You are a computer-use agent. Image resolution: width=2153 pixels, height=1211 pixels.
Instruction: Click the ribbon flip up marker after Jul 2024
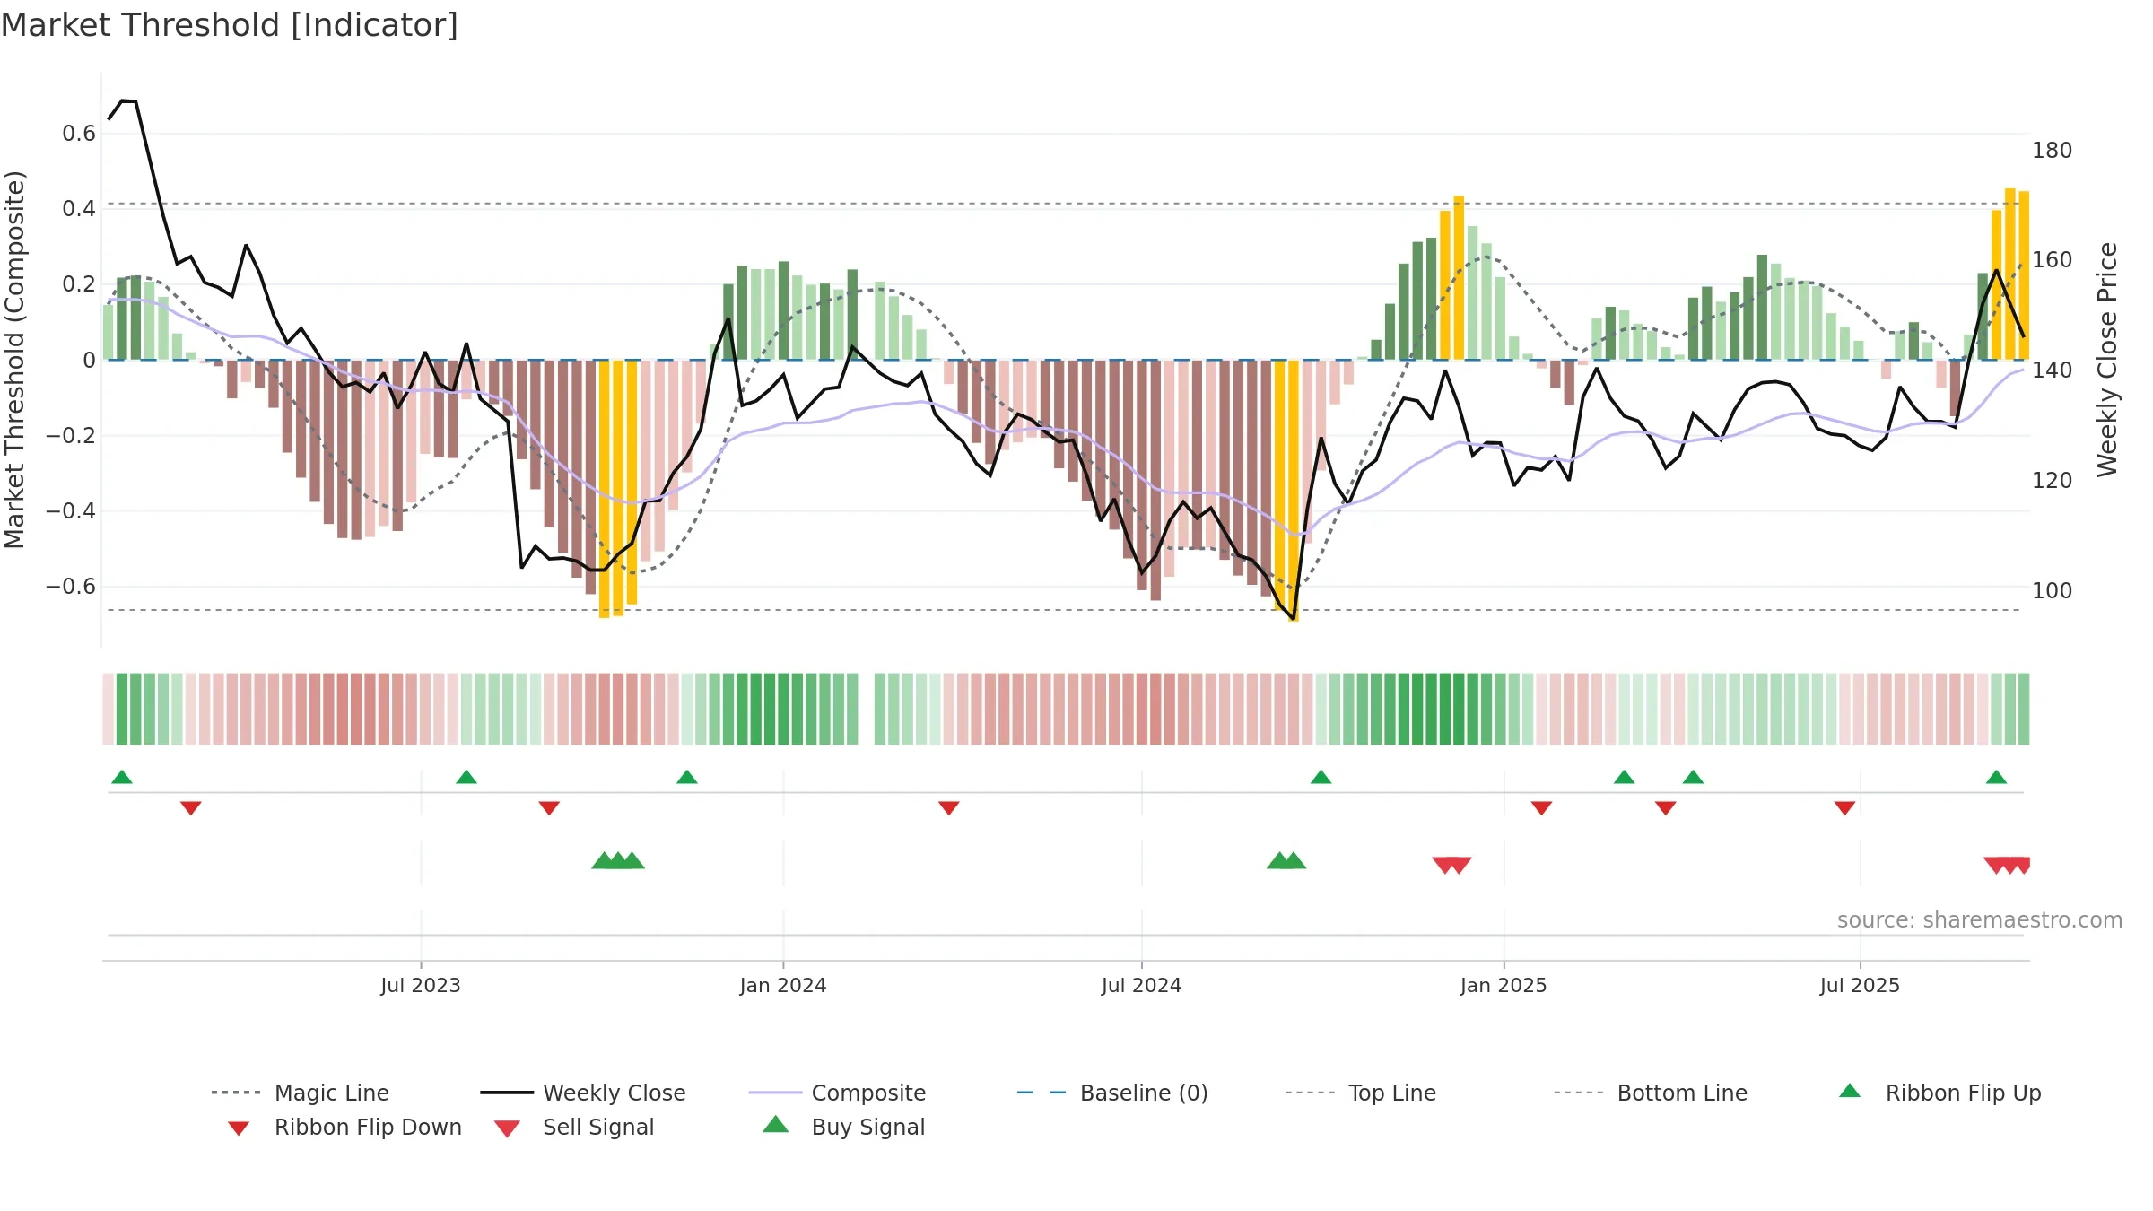1321,777
